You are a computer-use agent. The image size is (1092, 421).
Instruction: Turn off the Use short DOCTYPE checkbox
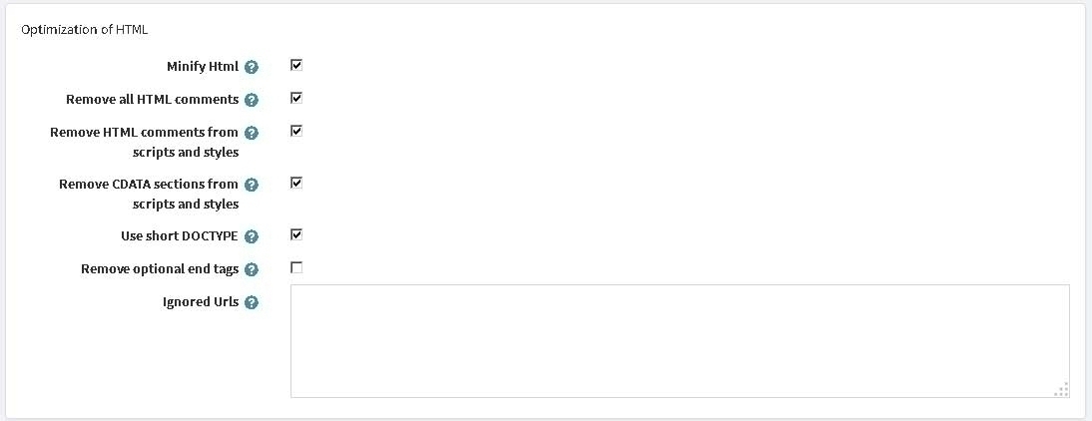(x=296, y=235)
